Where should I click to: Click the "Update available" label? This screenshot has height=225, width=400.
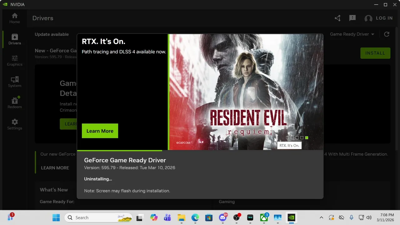coord(52,34)
